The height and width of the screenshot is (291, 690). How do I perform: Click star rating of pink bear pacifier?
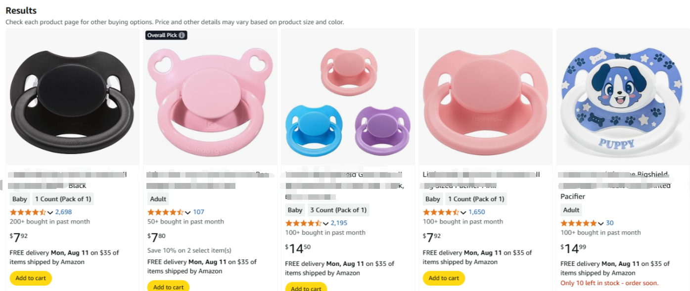[165, 212]
